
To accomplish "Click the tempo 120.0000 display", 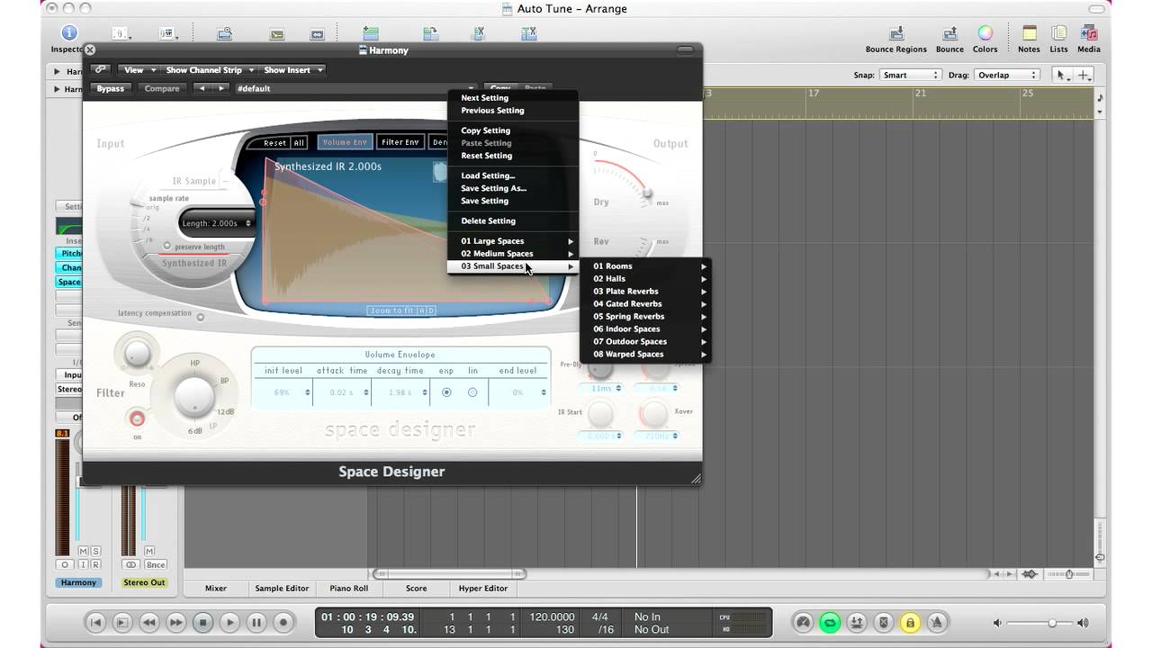I will click(x=552, y=616).
